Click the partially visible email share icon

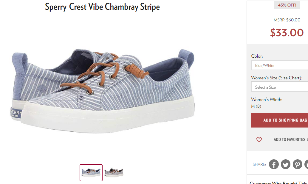307,164
